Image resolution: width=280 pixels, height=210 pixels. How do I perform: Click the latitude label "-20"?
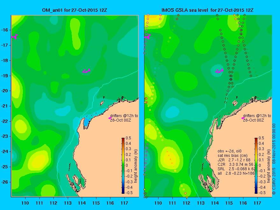[x=5, y=91]
